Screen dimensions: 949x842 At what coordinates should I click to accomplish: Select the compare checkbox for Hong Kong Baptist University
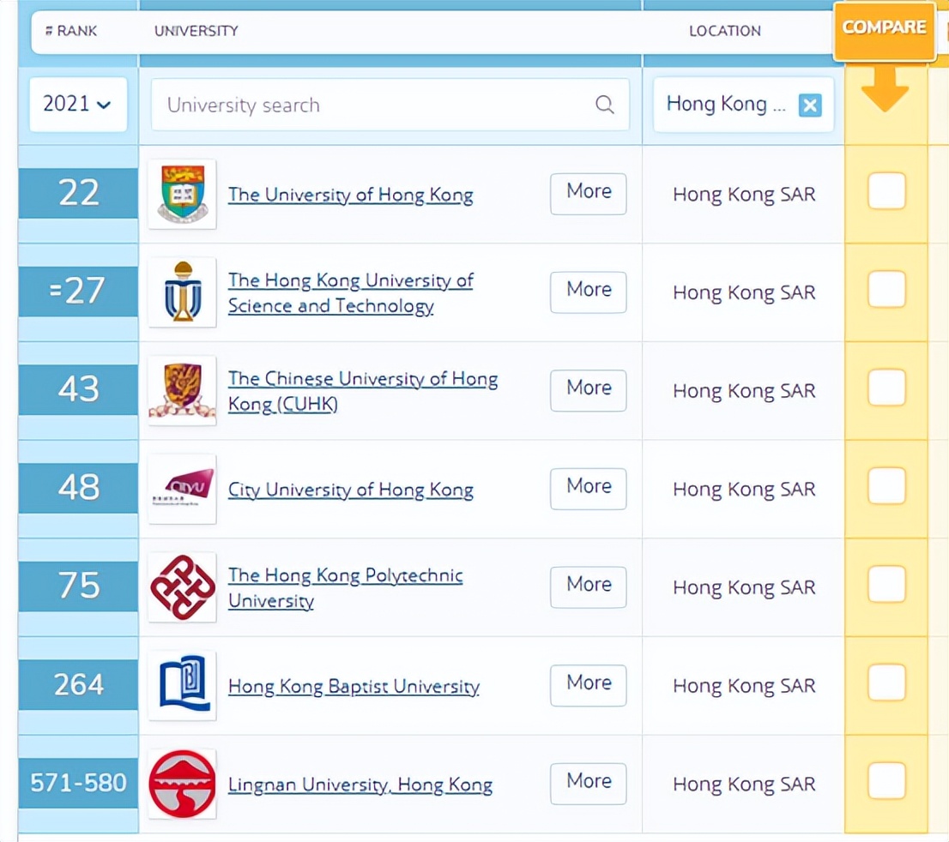pos(886,683)
